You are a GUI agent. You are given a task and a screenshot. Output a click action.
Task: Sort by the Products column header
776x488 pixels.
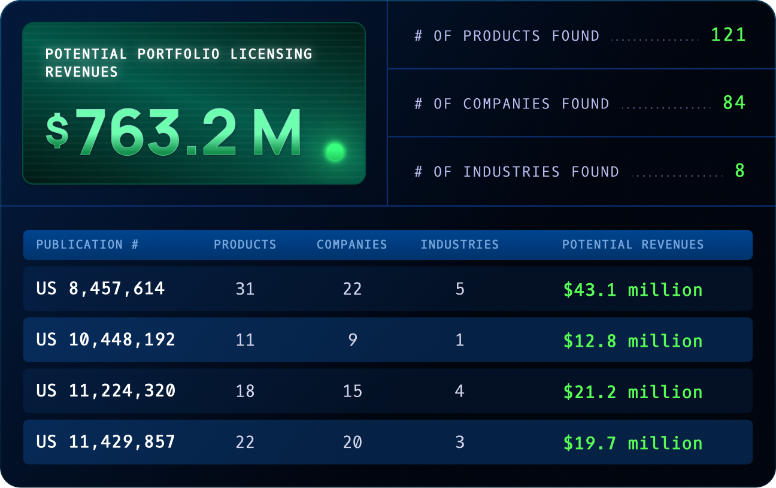[245, 244]
